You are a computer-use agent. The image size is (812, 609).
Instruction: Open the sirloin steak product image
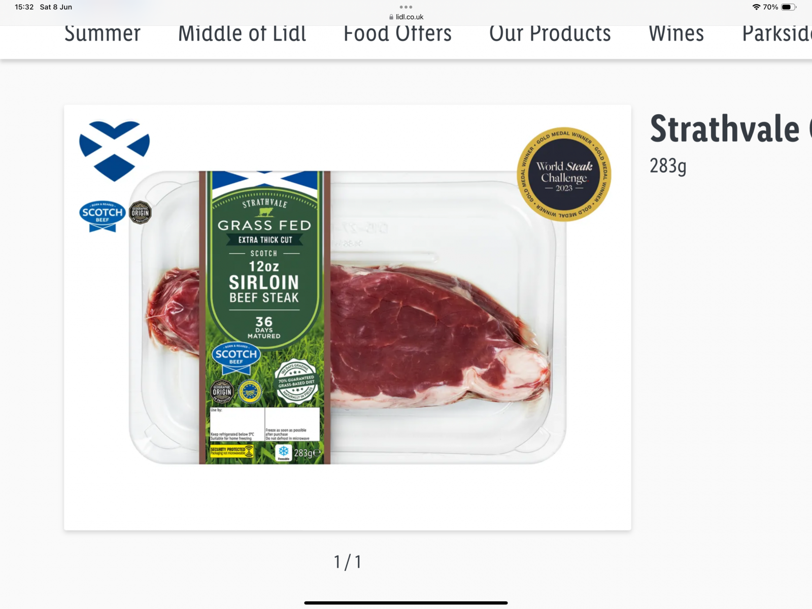(348, 317)
